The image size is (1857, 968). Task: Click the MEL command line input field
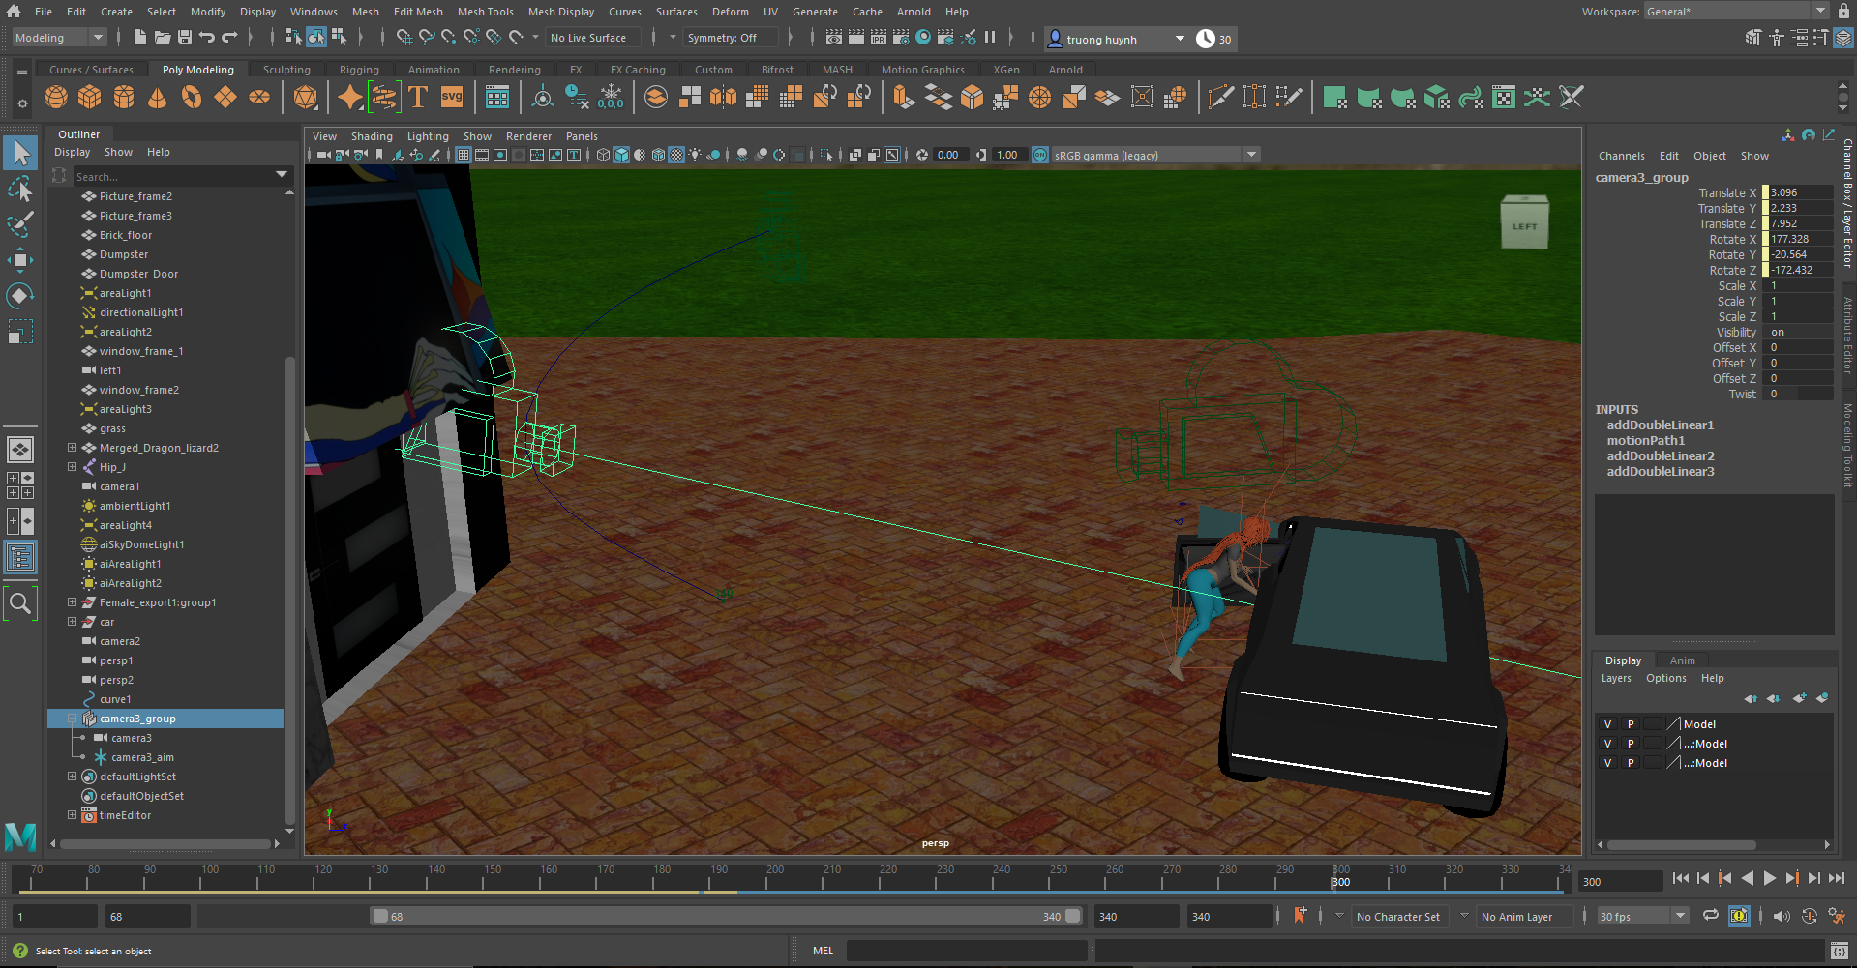click(968, 950)
